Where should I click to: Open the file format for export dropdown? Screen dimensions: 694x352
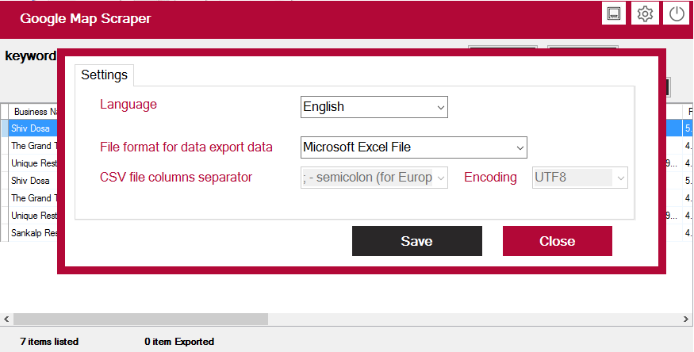[414, 147]
